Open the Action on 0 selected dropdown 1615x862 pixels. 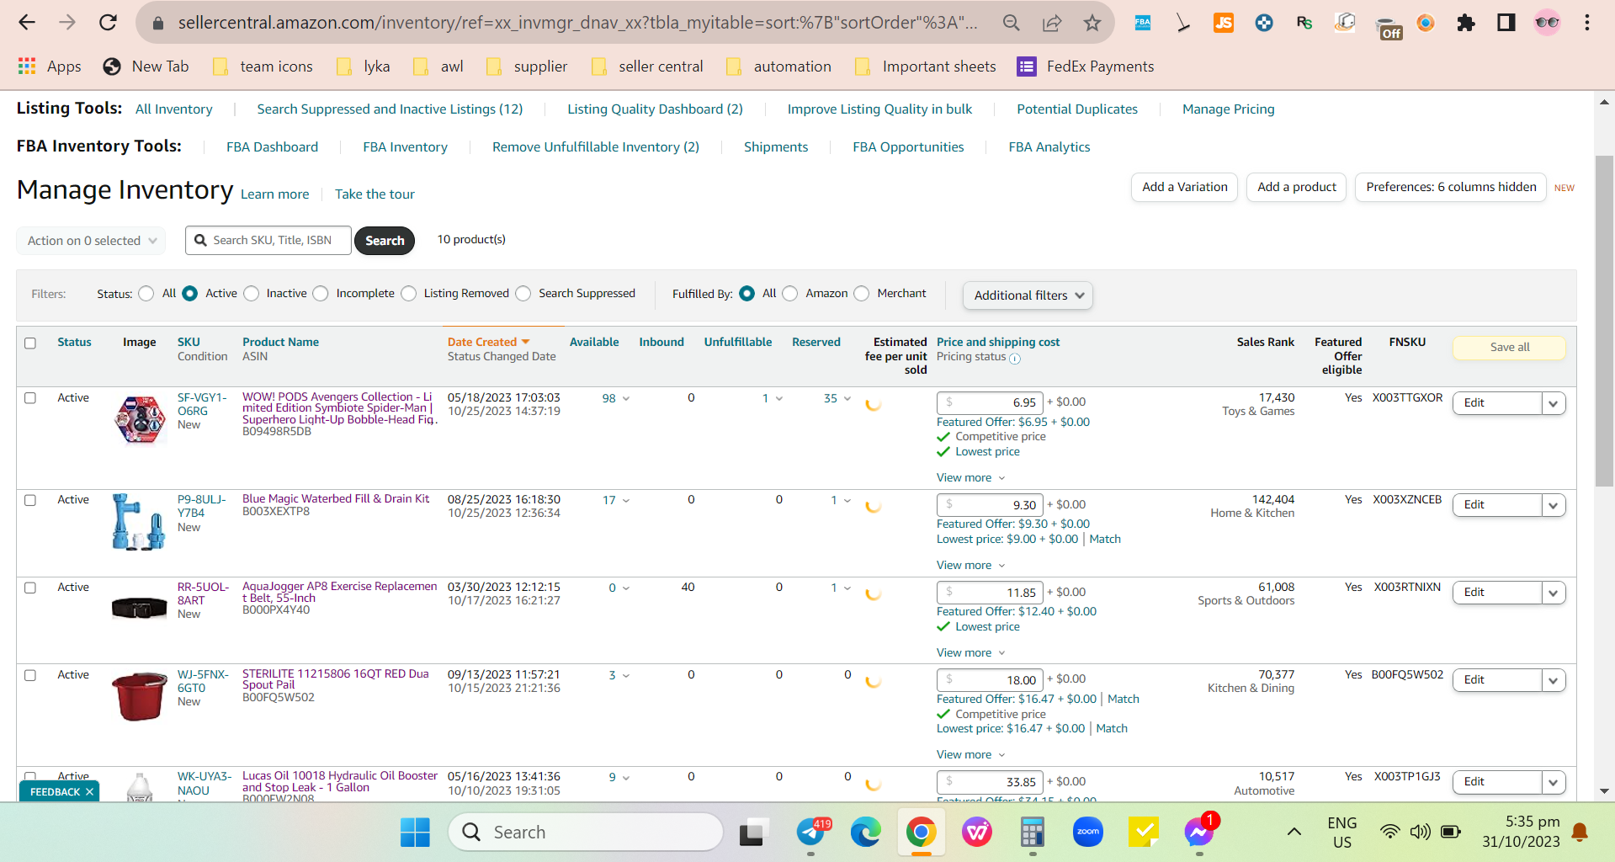tap(91, 241)
